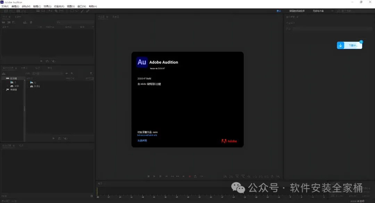Click the blue download button with arrow

click(x=341, y=45)
